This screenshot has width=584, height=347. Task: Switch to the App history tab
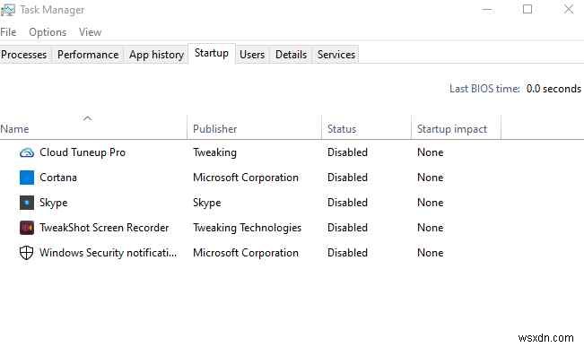156,55
